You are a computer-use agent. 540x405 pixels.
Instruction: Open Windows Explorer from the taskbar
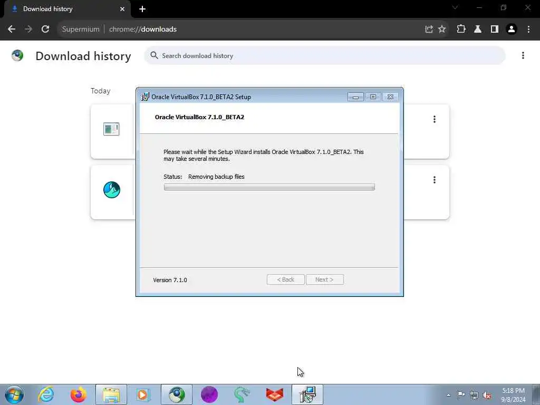click(x=111, y=394)
